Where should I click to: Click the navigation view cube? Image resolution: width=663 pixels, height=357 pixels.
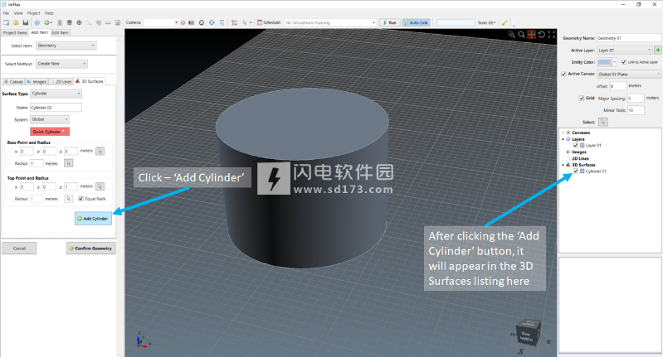(x=528, y=333)
